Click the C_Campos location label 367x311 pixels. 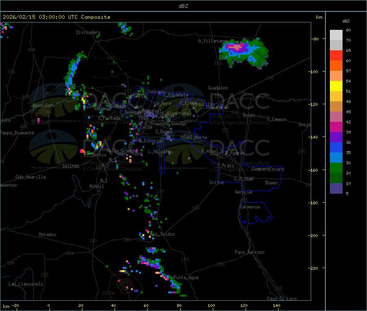[x=277, y=119]
